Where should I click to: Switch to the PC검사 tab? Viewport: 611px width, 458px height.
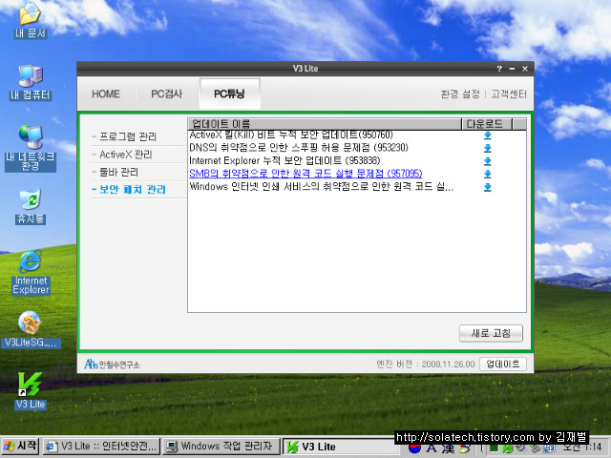(167, 94)
